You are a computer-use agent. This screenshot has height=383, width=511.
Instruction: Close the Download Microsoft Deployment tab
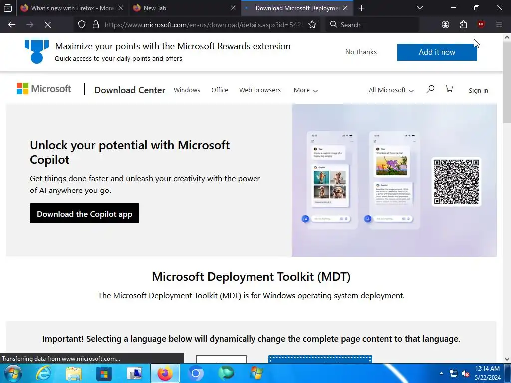tap(345, 8)
